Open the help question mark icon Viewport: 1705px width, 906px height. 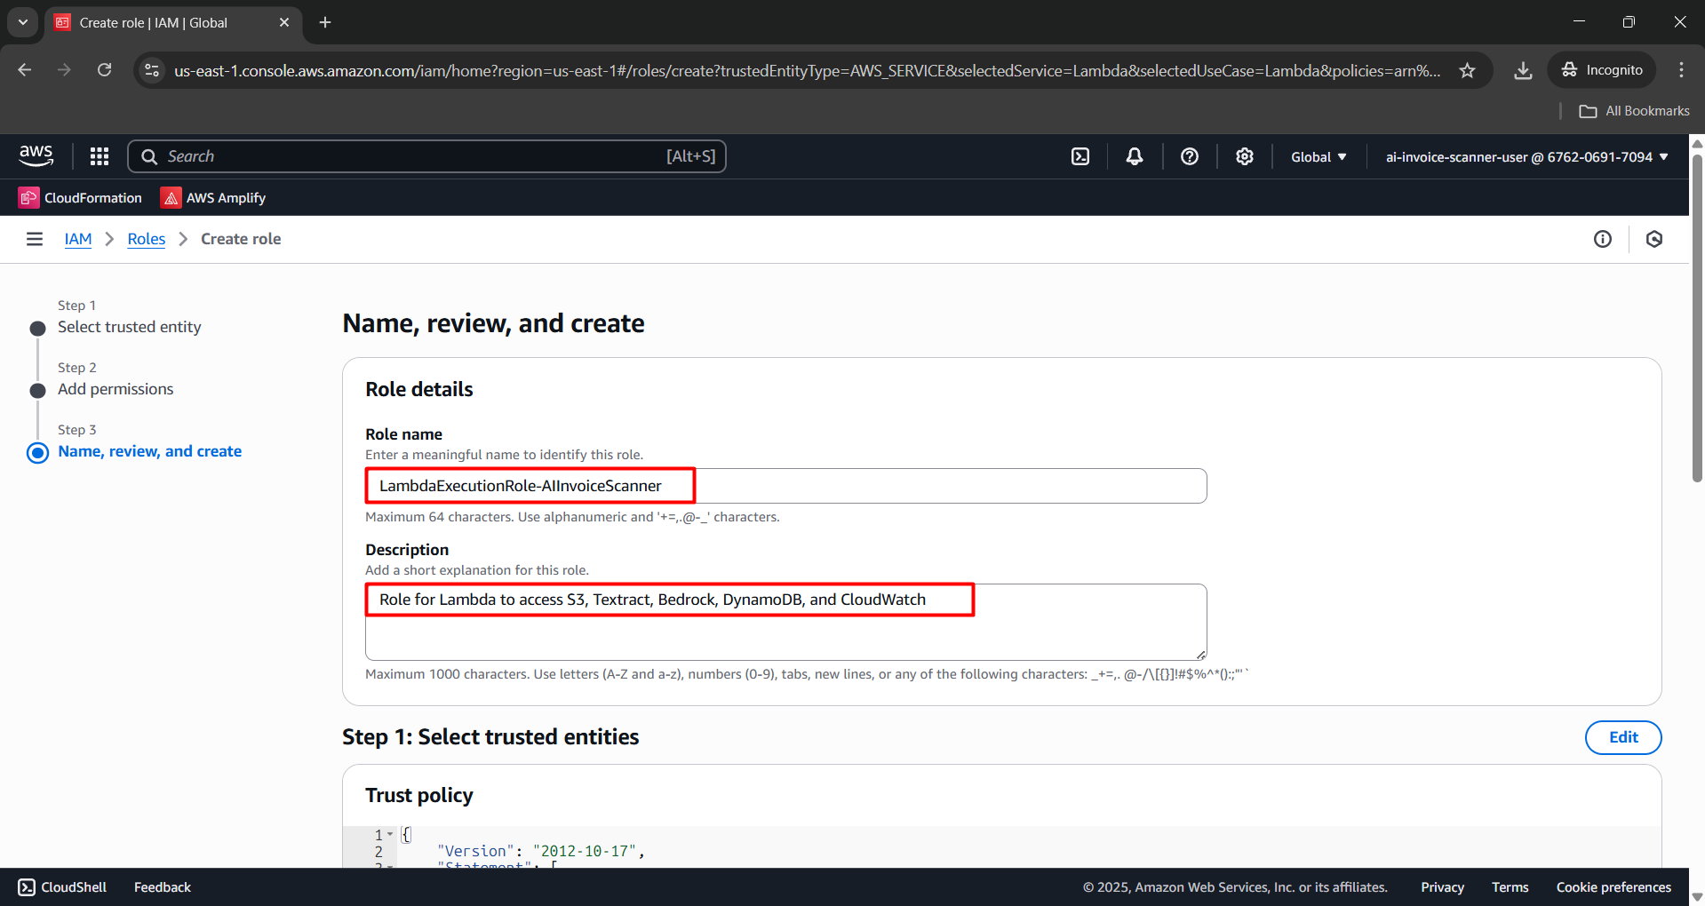point(1189,156)
